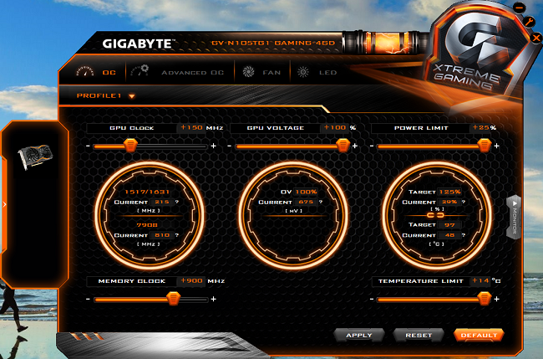Click the power limit slider handle
The image size is (543, 359).
point(485,146)
